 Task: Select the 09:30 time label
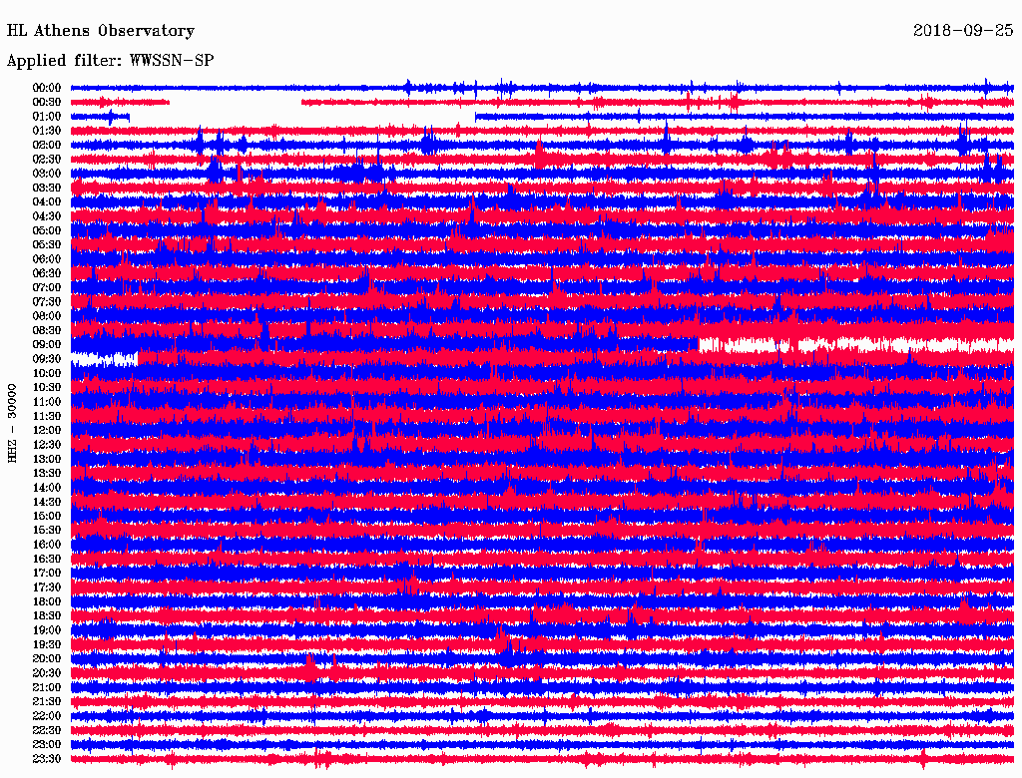(47, 359)
